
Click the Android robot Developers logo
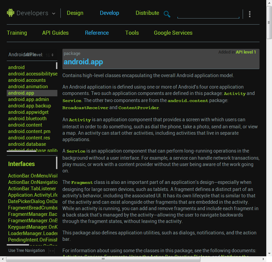coord(10,13)
